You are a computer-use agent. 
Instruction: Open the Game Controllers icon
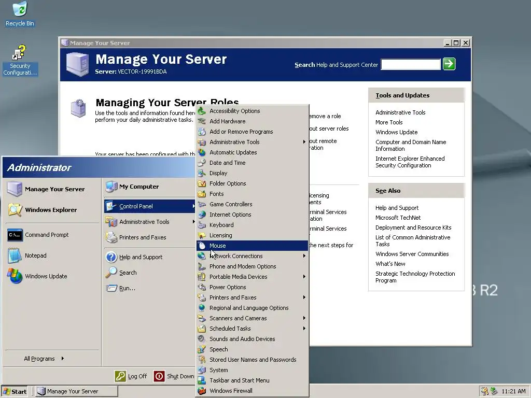202,204
